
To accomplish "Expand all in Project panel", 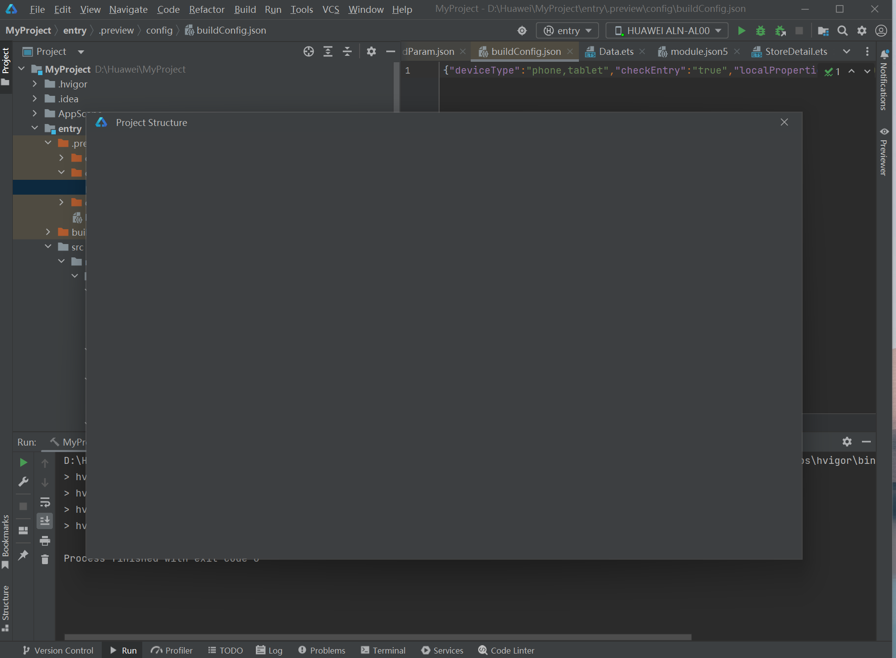I will (328, 51).
